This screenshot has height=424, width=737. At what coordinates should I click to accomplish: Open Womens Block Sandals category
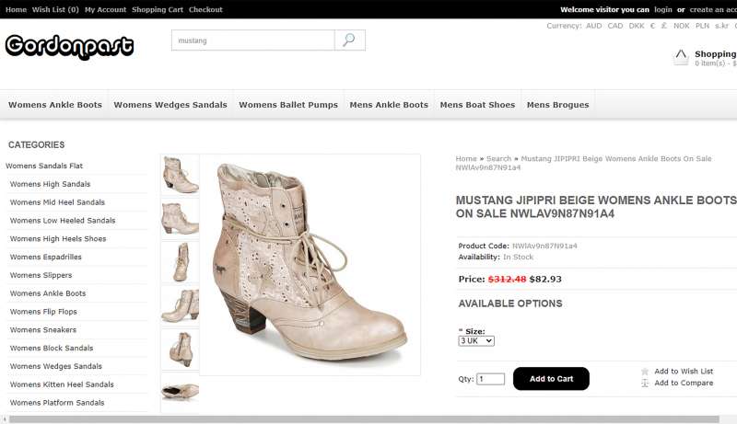(x=52, y=348)
